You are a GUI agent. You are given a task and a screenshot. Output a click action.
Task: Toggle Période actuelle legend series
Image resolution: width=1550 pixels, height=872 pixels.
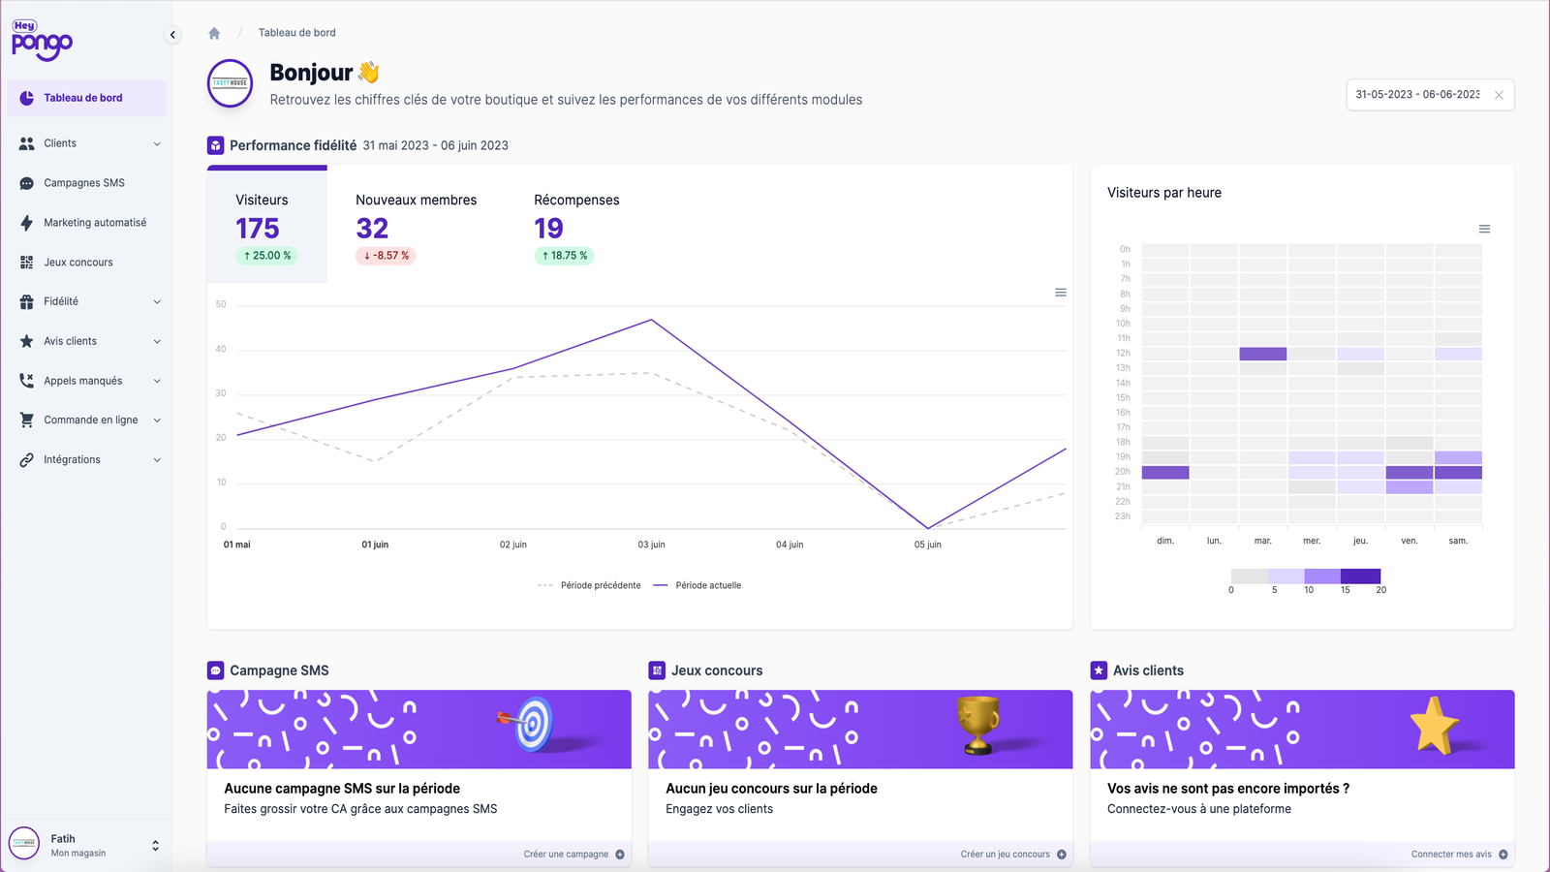697,585
